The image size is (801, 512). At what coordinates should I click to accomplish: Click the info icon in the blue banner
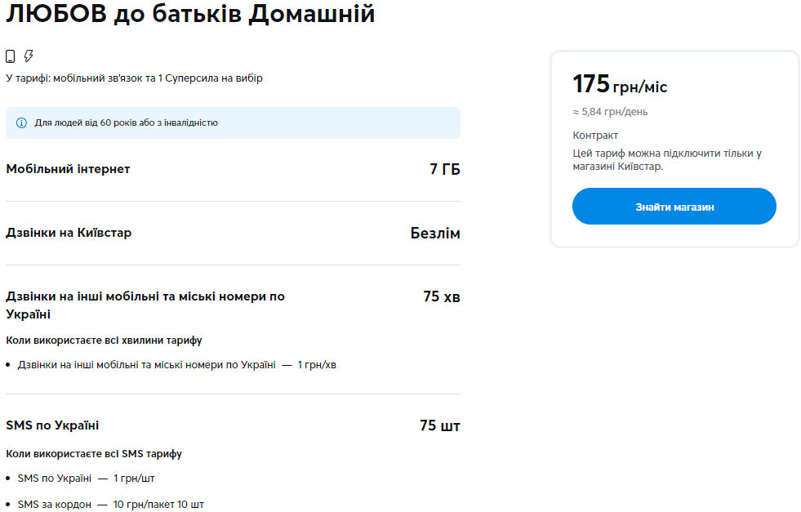20,122
